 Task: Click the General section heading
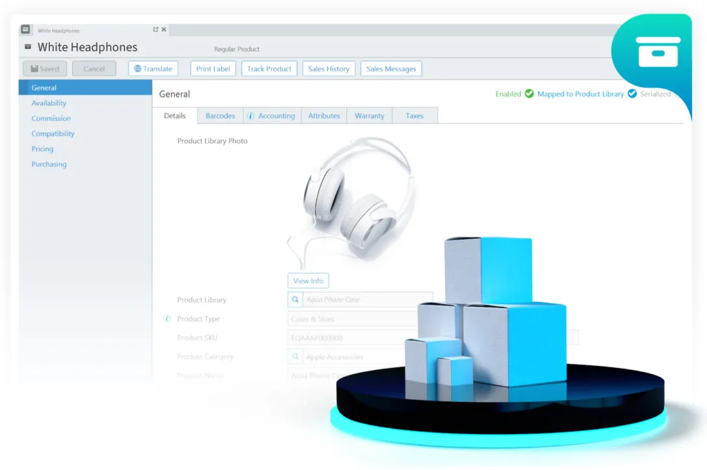tap(175, 94)
